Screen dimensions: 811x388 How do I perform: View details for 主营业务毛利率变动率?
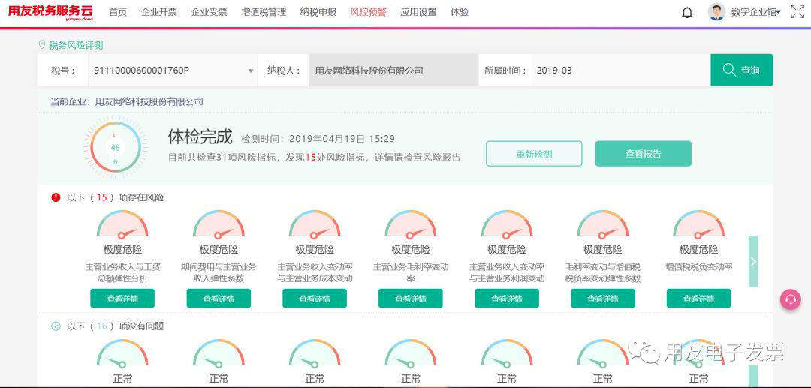(411, 299)
